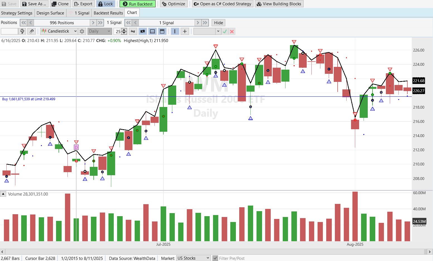Open the Candlestick chart type dropdown
Image resolution: width=433 pixels, height=261 pixels.
click(x=59, y=31)
